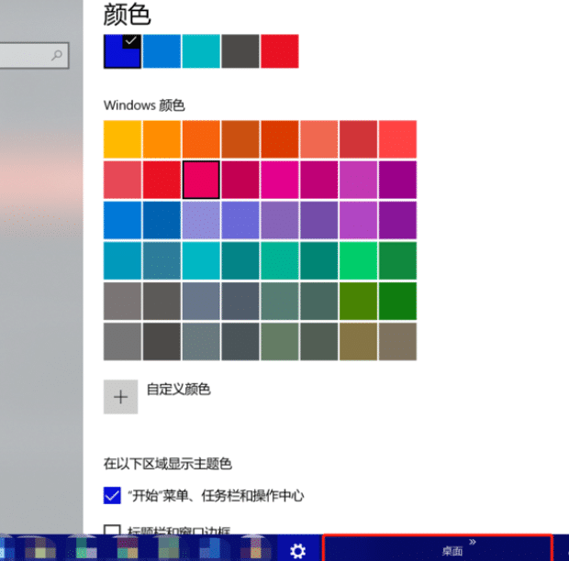Choose the blue swatch in recent colors

click(162, 51)
